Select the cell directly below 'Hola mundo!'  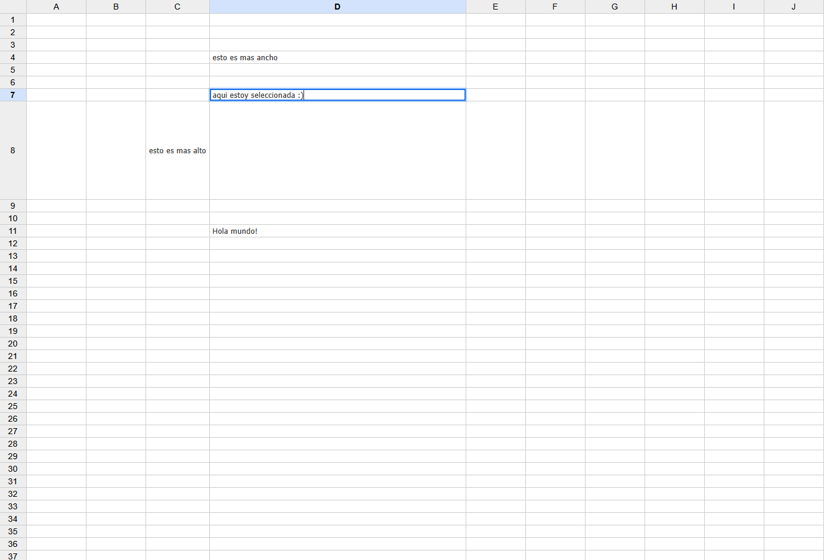pyautogui.click(x=337, y=243)
